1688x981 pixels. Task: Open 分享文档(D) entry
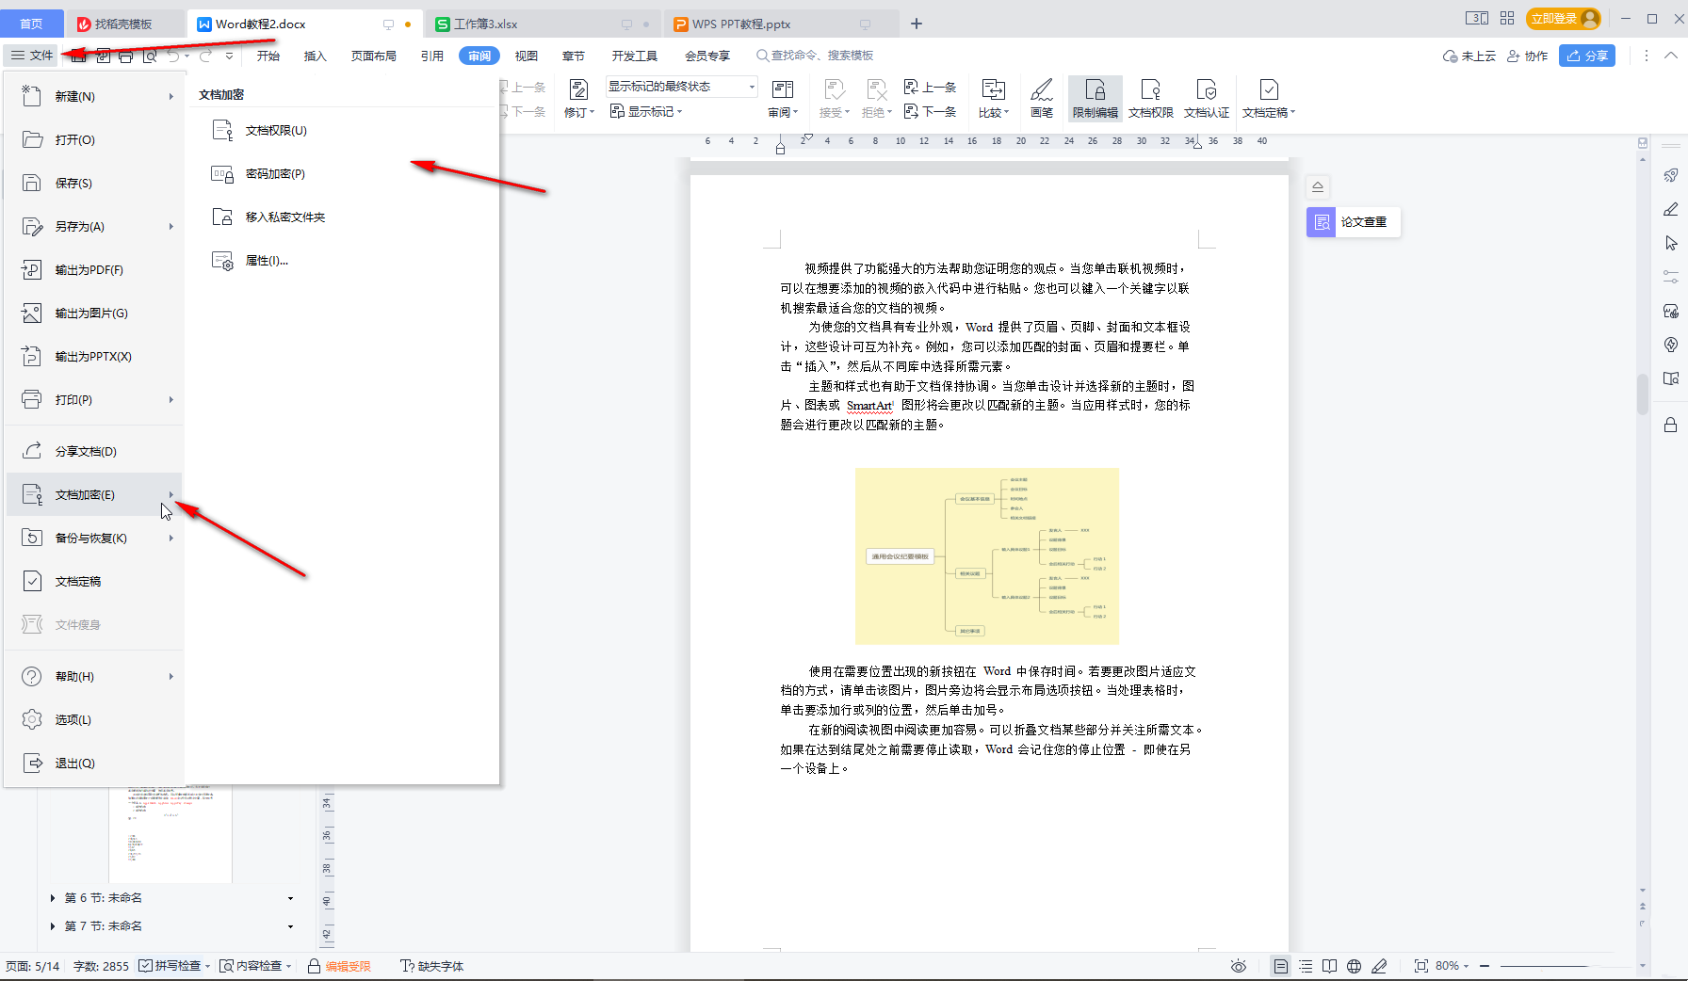[93, 451]
